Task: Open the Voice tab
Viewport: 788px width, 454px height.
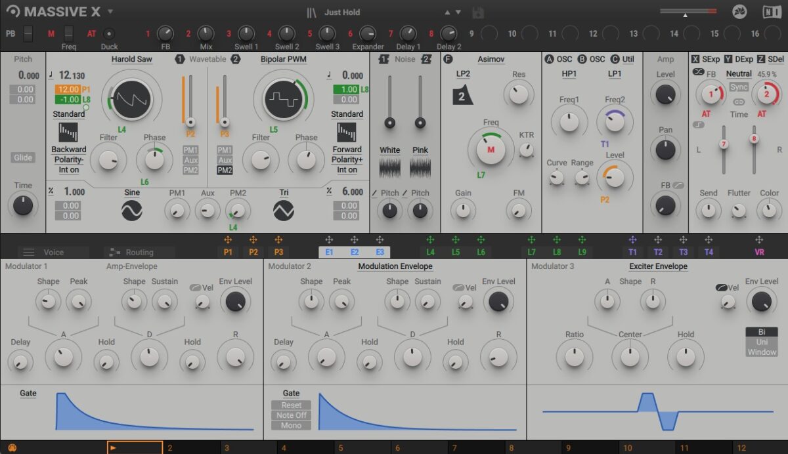Action: (x=54, y=252)
